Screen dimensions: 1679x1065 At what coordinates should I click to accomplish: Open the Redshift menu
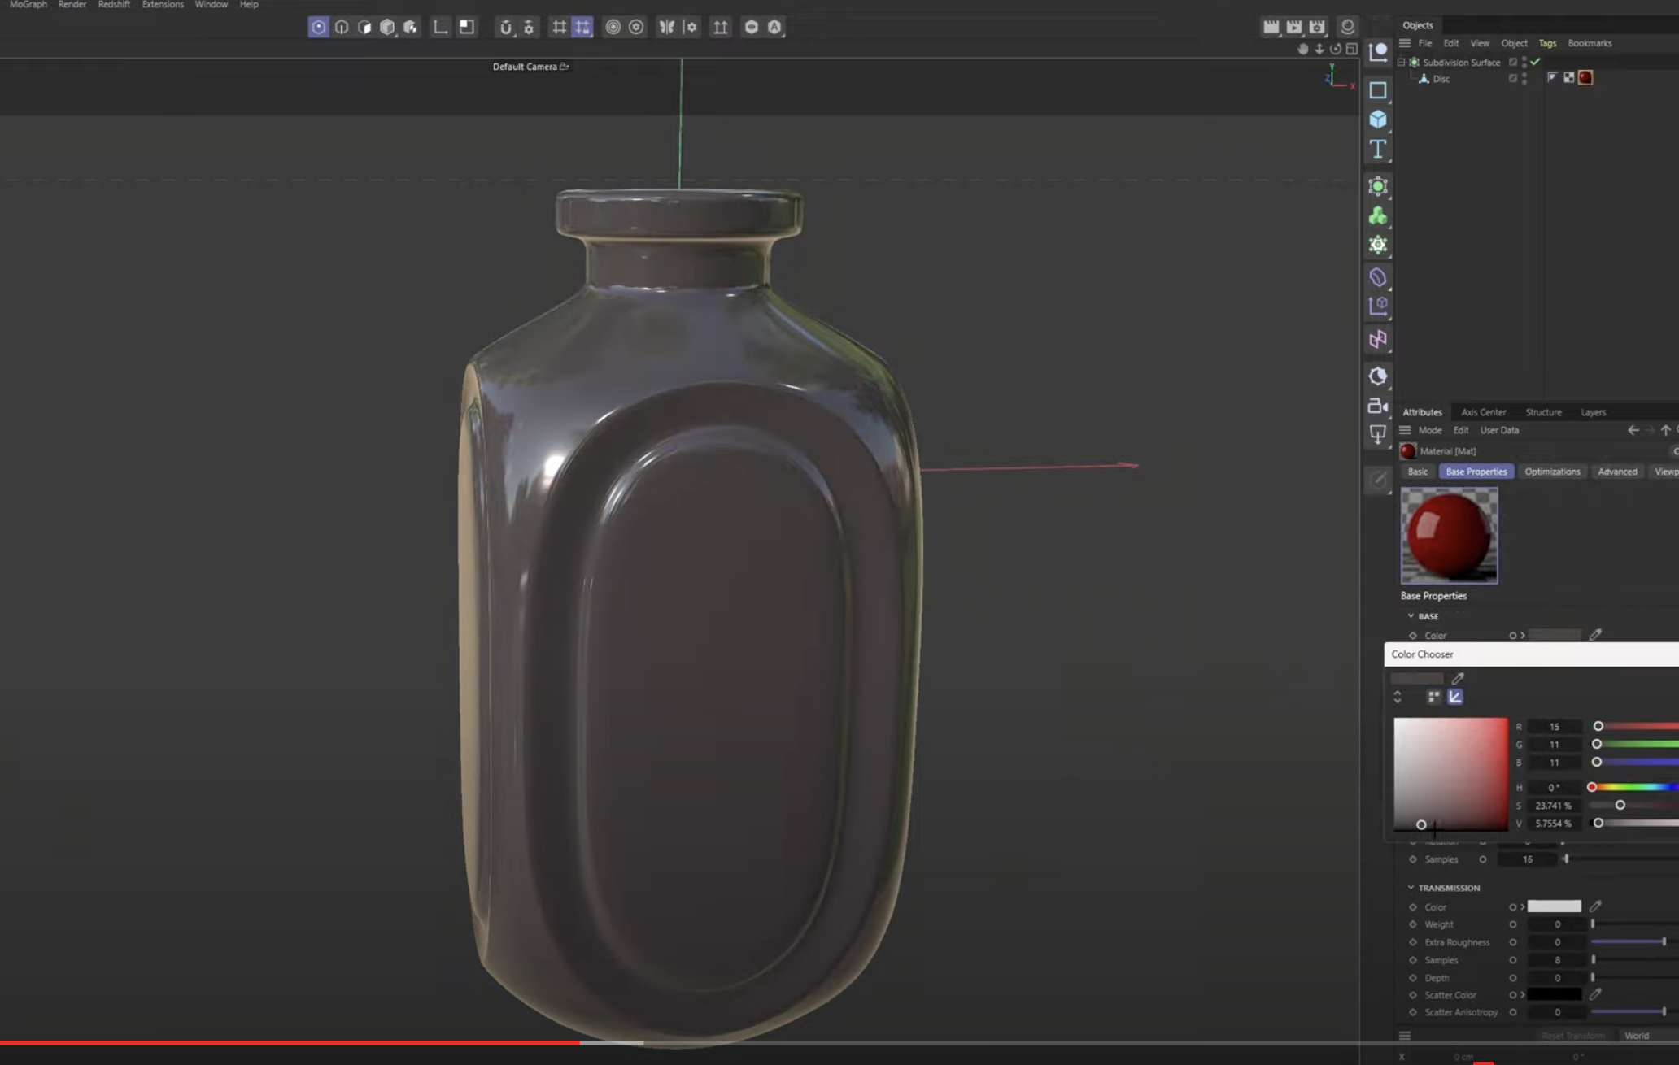click(114, 5)
